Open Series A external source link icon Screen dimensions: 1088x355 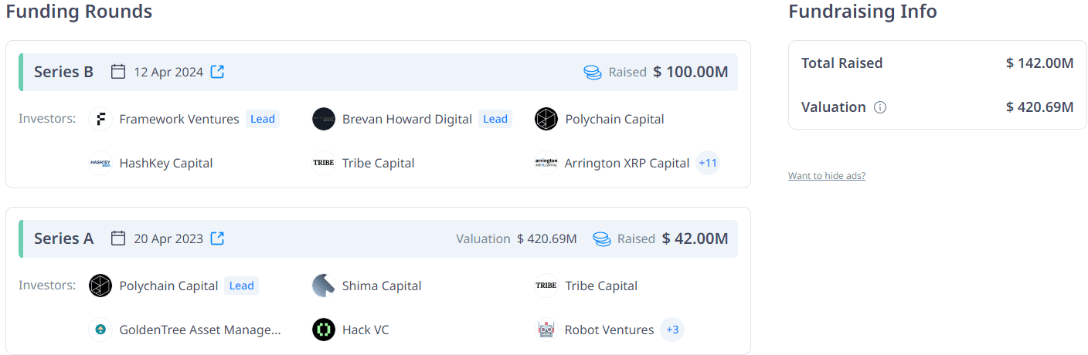point(218,238)
